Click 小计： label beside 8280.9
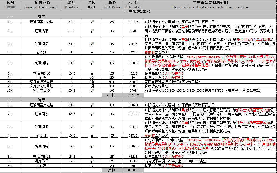This screenshot has width=277, height=173. point(112,170)
